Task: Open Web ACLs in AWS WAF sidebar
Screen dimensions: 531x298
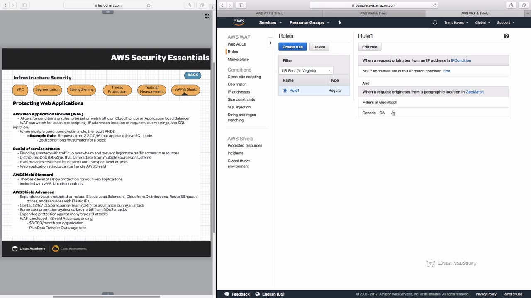Action: [x=236, y=44]
